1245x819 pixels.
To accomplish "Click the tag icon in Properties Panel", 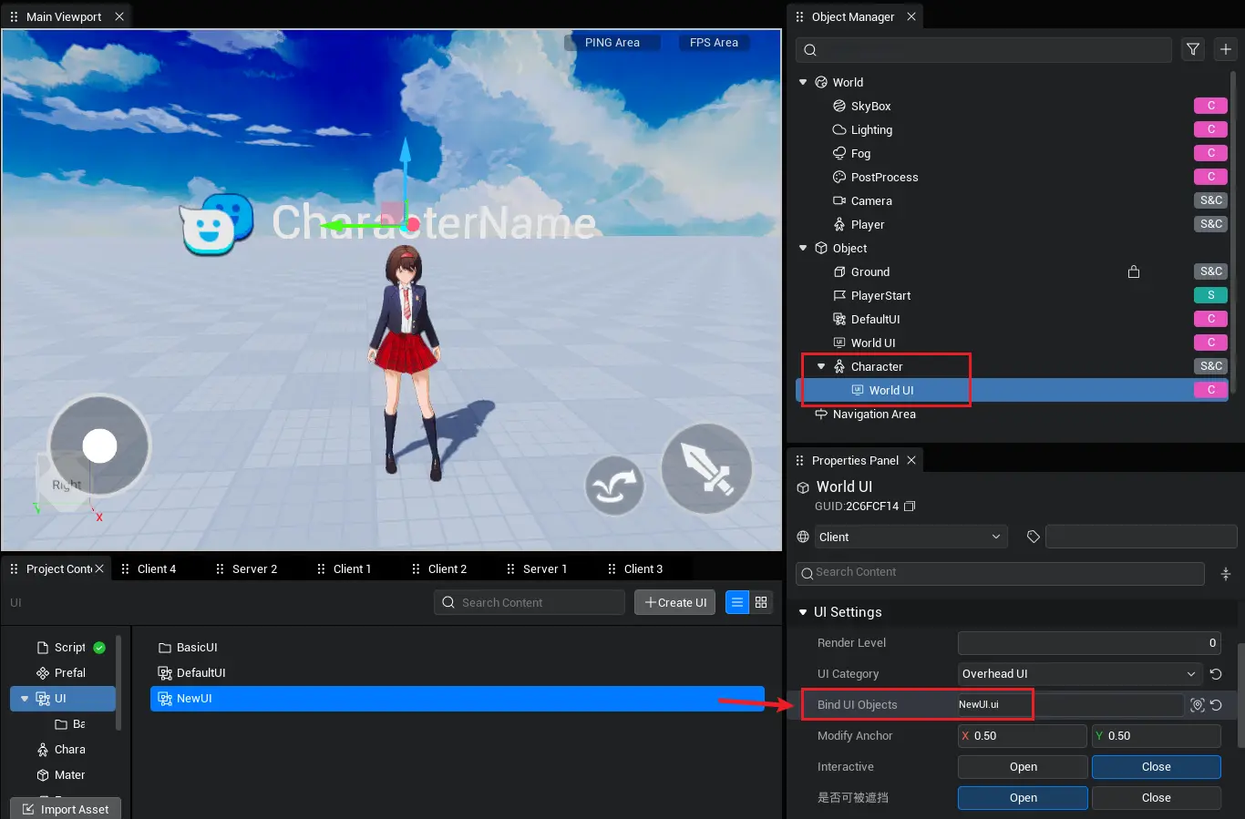I will point(1033,537).
